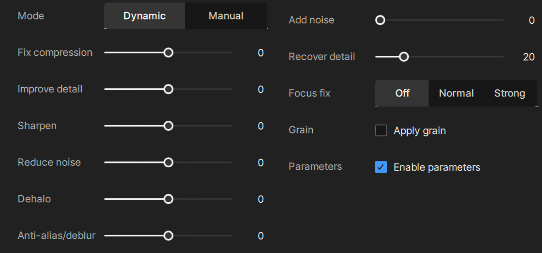This screenshot has height=253, width=542.
Task: Click the Recover detail slider handle
Action: click(404, 57)
